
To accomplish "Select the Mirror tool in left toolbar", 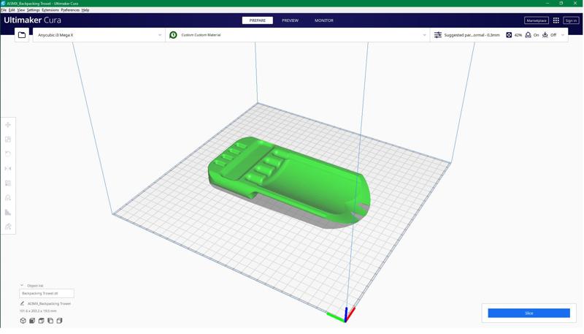I will [8, 169].
